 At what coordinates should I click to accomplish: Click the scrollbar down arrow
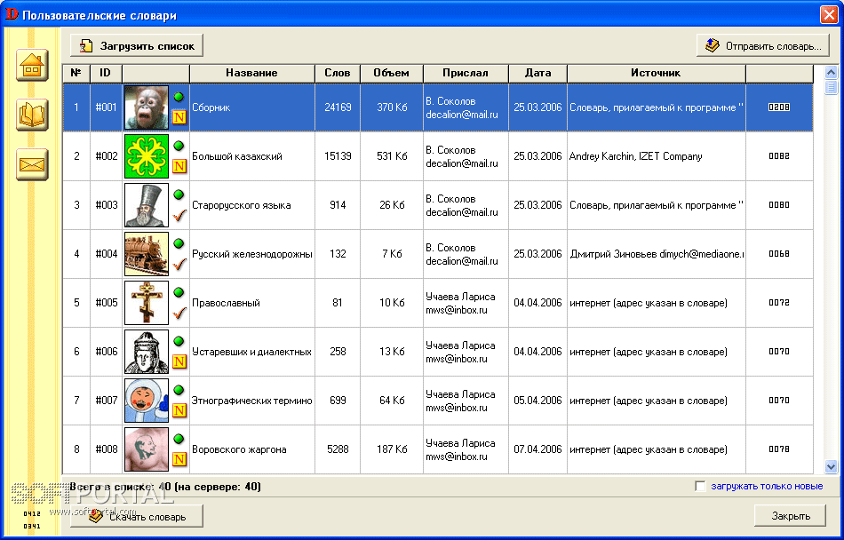(x=831, y=467)
